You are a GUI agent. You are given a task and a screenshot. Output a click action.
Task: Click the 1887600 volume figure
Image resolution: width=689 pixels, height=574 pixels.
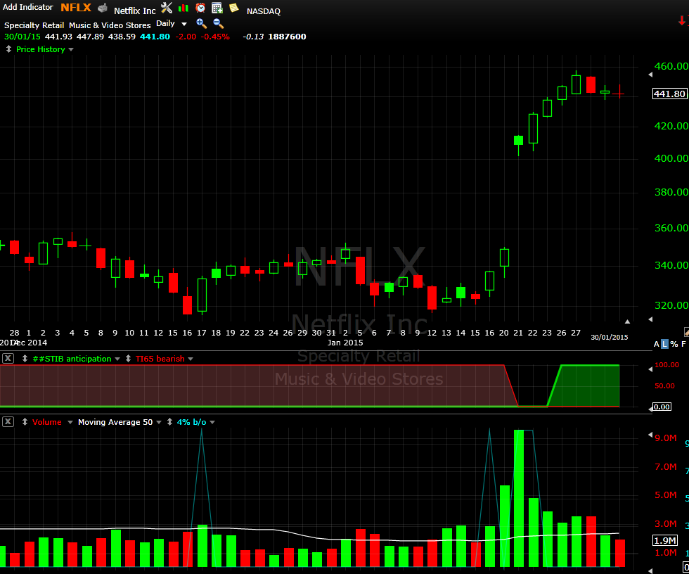pyautogui.click(x=287, y=37)
